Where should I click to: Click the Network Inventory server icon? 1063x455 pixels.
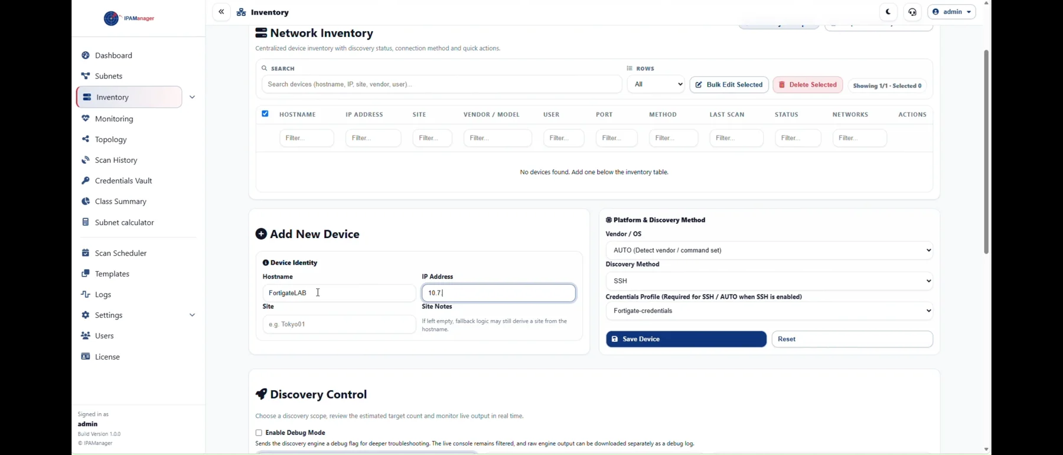click(x=261, y=33)
